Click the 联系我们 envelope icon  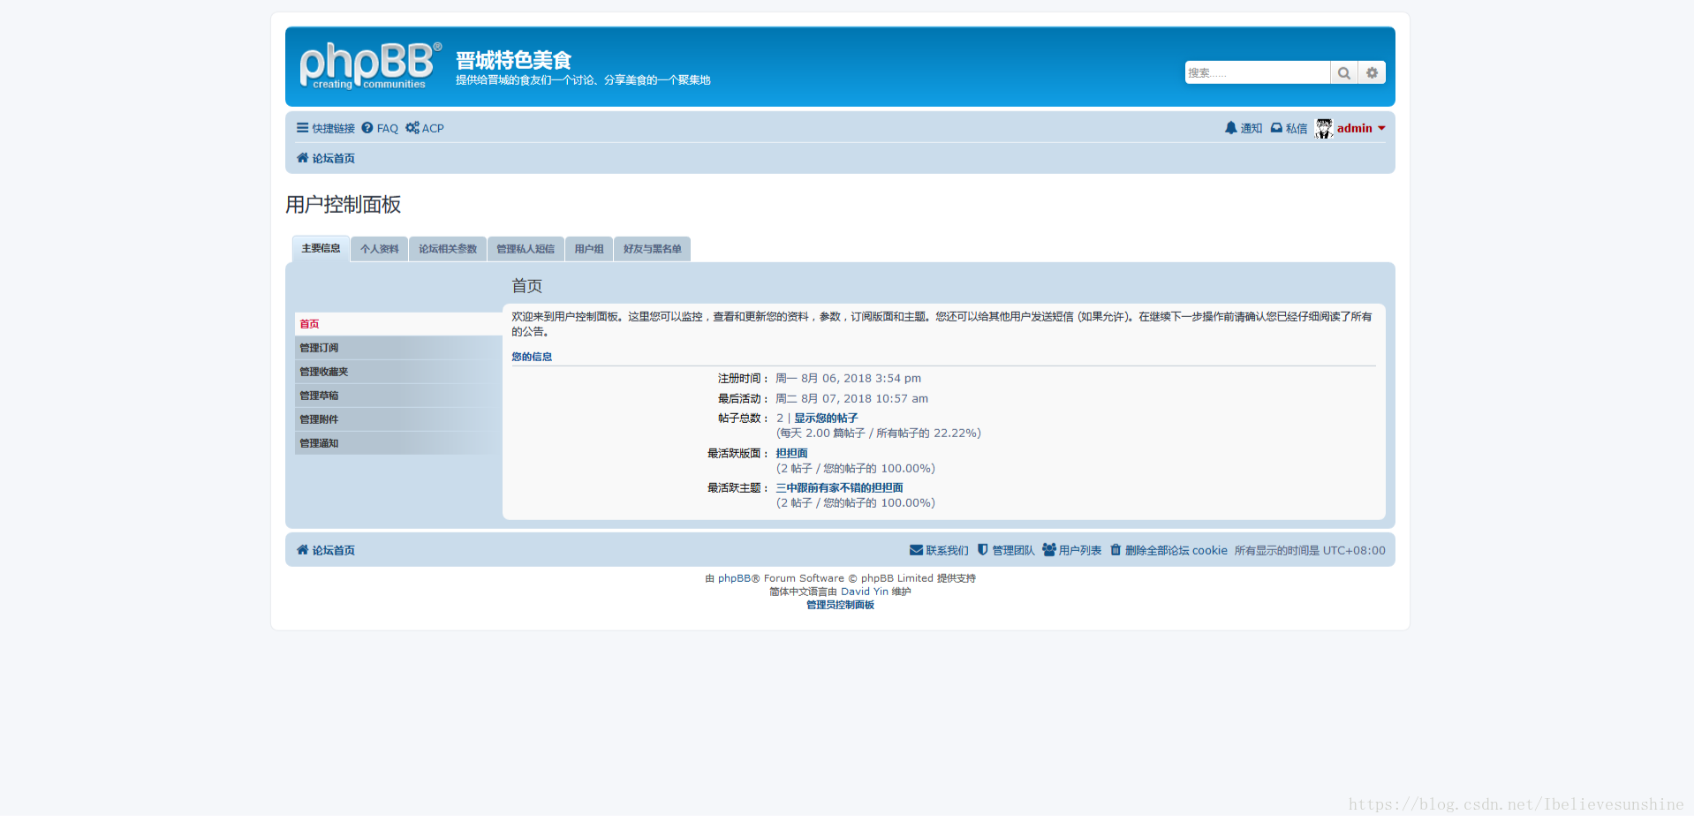click(916, 550)
